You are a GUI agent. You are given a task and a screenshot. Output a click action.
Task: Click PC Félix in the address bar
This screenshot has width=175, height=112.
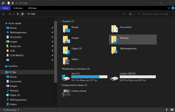pos(32,14)
